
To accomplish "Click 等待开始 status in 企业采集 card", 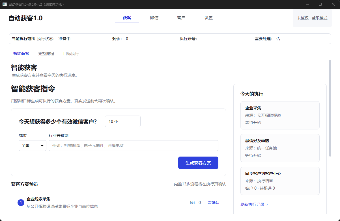I will (x=253, y=123).
